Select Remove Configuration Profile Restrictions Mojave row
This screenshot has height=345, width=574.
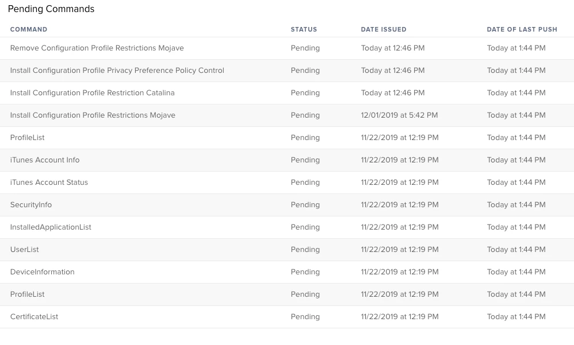287,48
